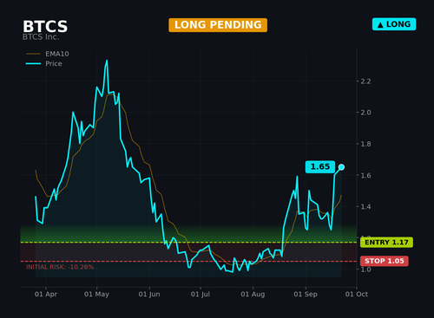The width and height of the screenshot is (434, 318).
Task: Click the 01 Sep axis label
Action: pyautogui.click(x=306, y=294)
